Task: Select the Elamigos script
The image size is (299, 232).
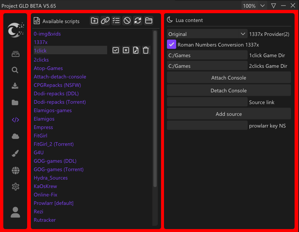Action: pos(44,119)
